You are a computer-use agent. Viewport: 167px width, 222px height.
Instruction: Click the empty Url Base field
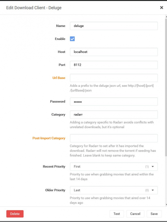tap(114, 78)
